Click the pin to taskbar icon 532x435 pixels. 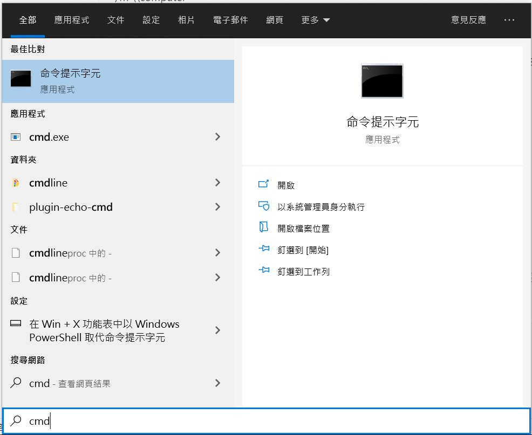pyautogui.click(x=264, y=270)
